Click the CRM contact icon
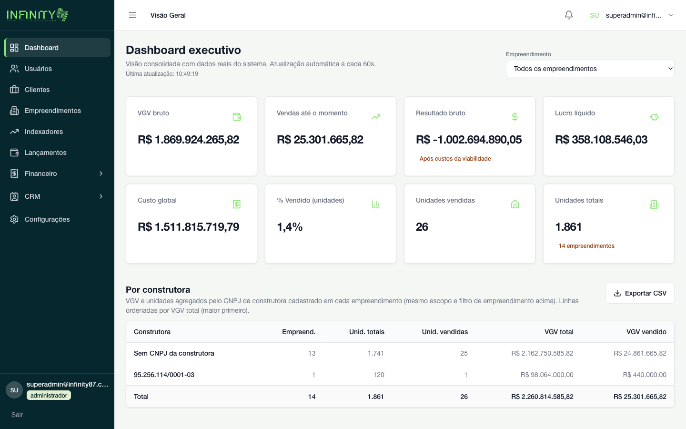This screenshot has height=429, width=686. pyautogui.click(x=14, y=196)
